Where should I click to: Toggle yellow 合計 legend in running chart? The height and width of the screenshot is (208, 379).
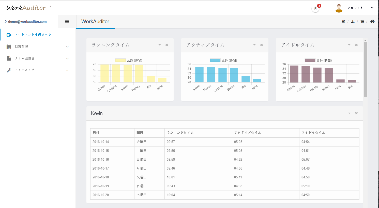[129, 60]
